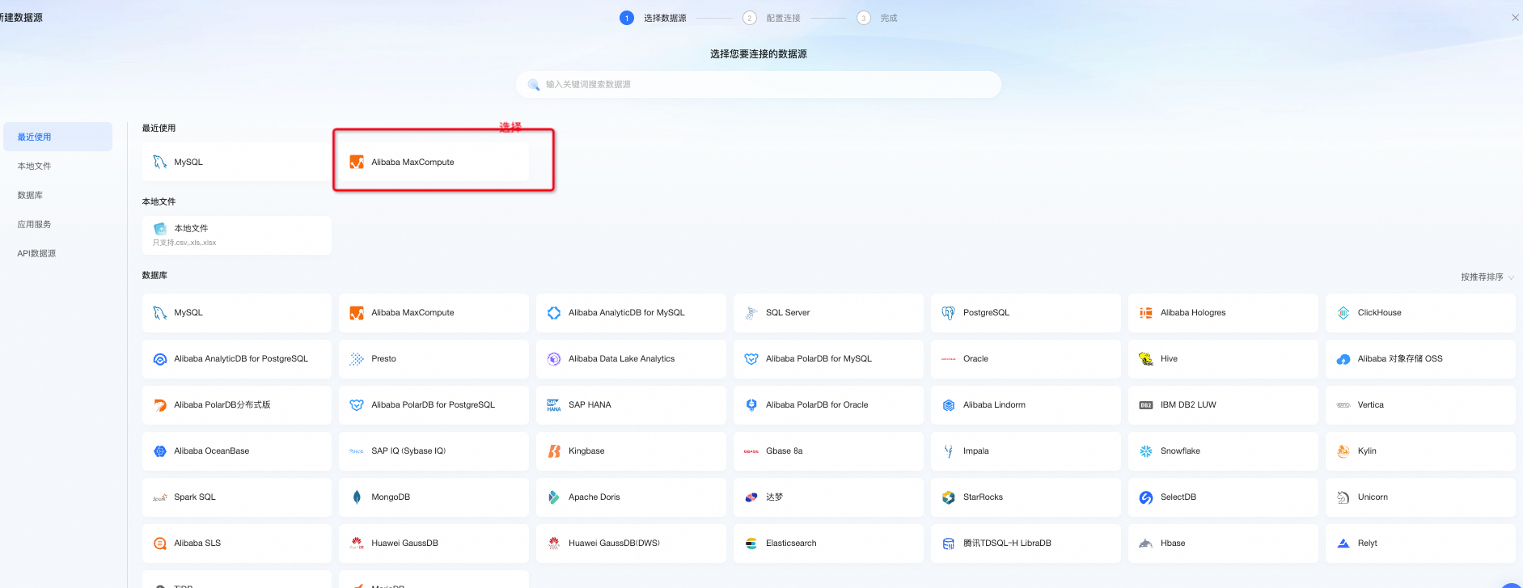Click step 3 完成 in wizard
Screen dimensions: 1523x588
878,18
